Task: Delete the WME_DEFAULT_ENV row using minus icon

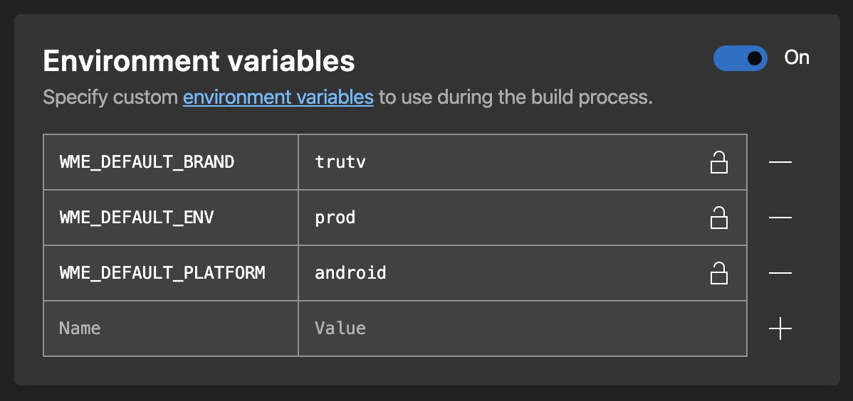Action: [780, 218]
